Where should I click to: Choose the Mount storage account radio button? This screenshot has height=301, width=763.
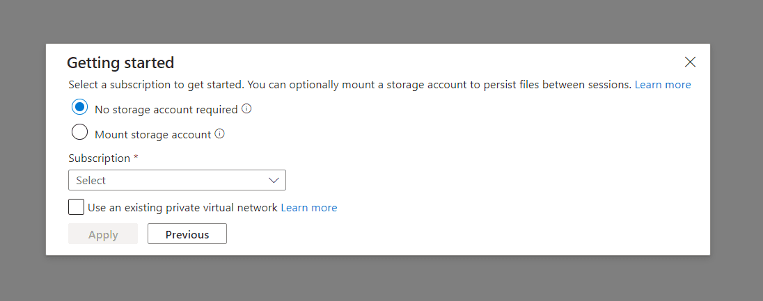79,132
